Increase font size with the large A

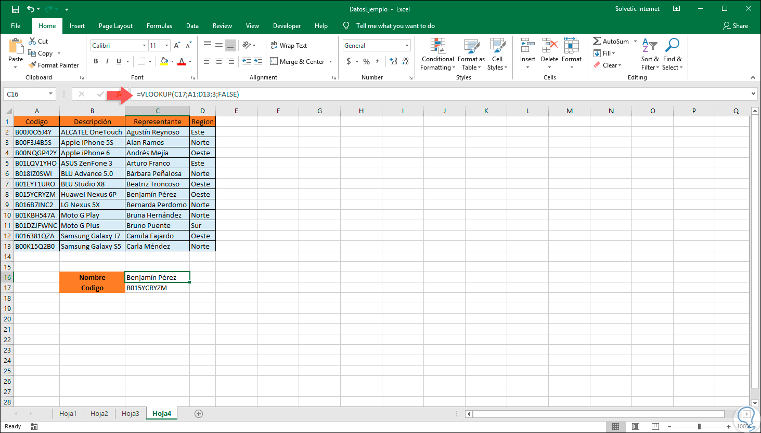tap(177, 46)
